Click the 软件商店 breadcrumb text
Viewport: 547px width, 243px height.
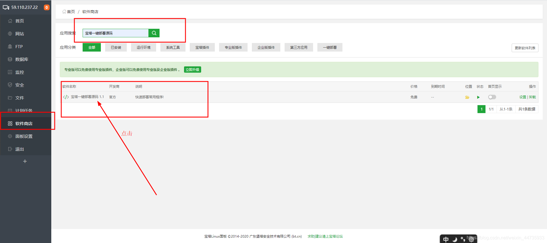point(90,12)
